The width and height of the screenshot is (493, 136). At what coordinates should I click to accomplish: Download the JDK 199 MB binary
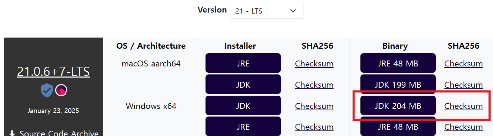398,84
